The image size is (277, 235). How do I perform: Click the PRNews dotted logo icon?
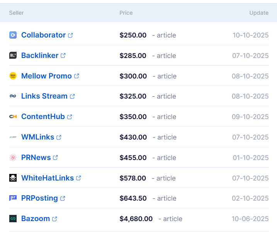point(13,158)
